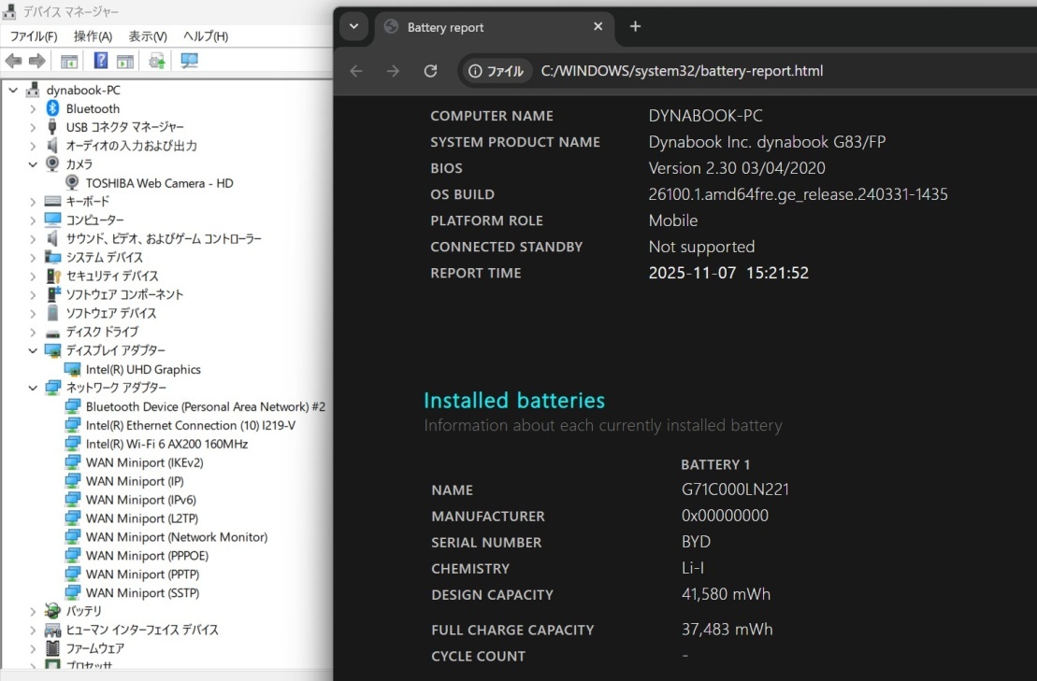Click the update device driver toolbar icon
This screenshot has width=1037, height=681.
click(x=157, y=62)
